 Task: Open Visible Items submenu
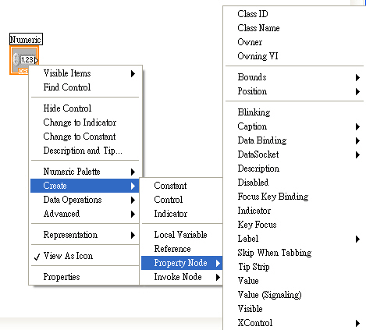point(85,73)
